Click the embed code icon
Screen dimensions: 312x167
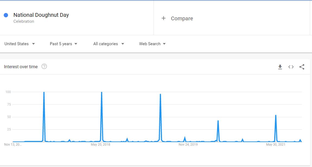(291, 67)
